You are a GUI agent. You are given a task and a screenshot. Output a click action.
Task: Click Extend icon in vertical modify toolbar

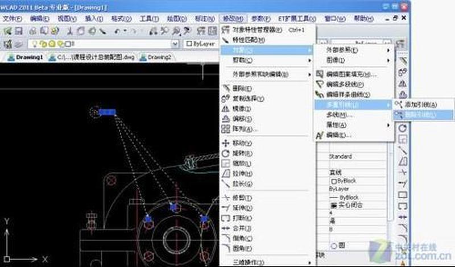(403, 183)
